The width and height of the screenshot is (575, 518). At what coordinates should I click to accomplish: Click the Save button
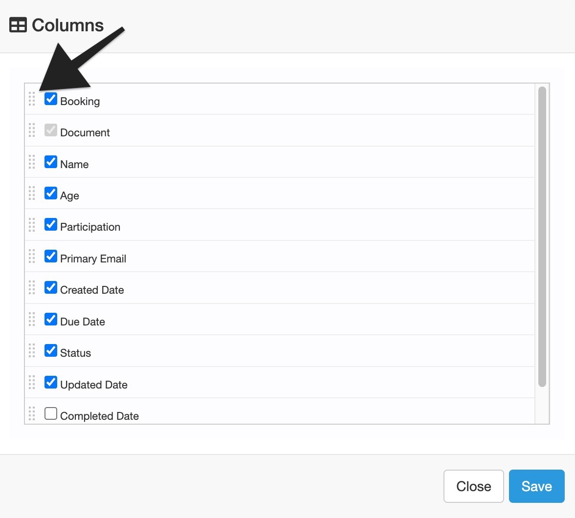pyautogui.click(x=536, y=486)
